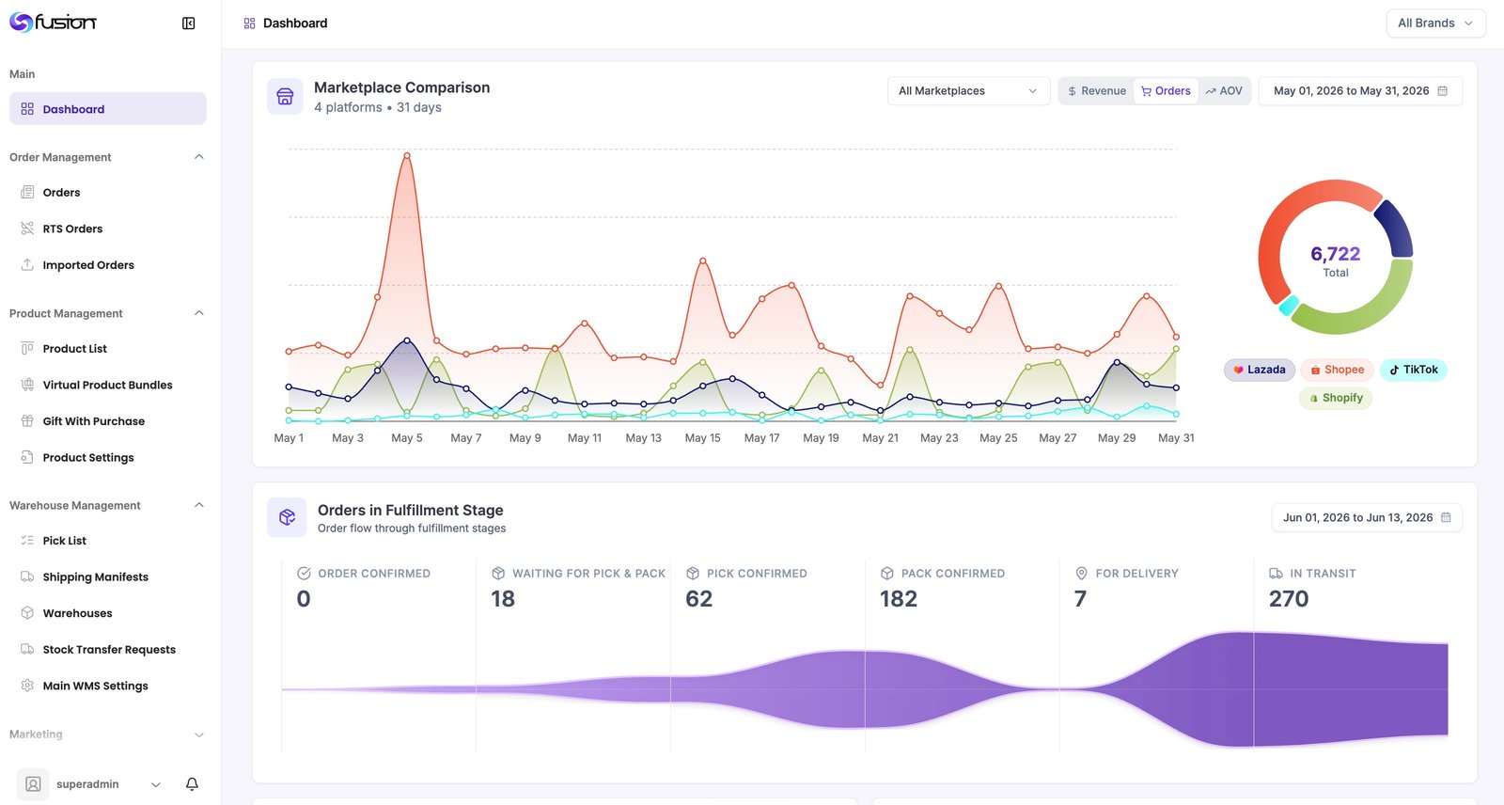Click the Shopee peak point on May 5

point(407,155)
